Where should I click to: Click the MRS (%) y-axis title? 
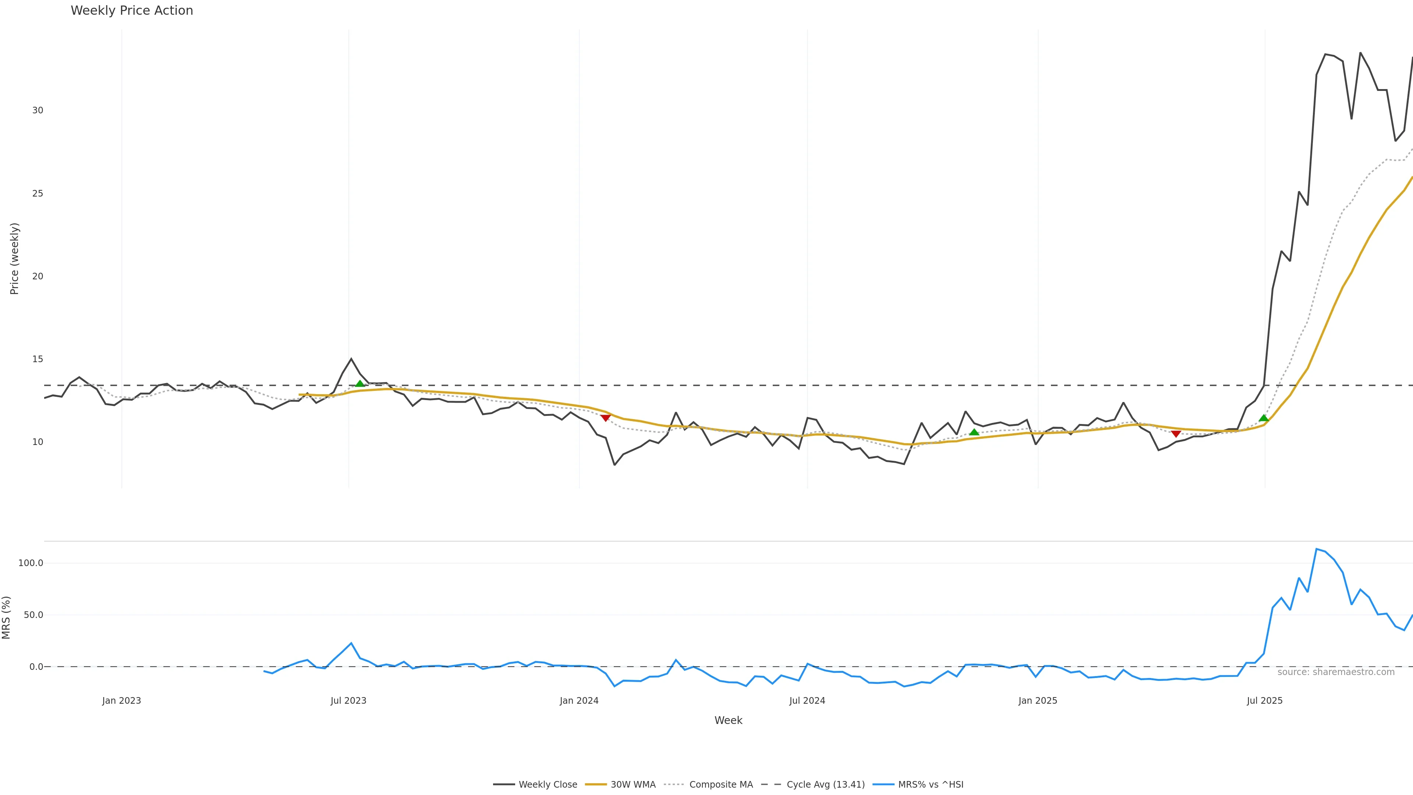coord(6,617)
